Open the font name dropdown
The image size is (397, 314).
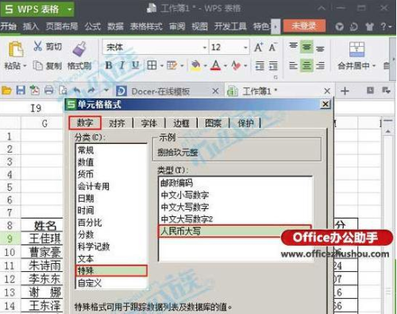point(205,48)
